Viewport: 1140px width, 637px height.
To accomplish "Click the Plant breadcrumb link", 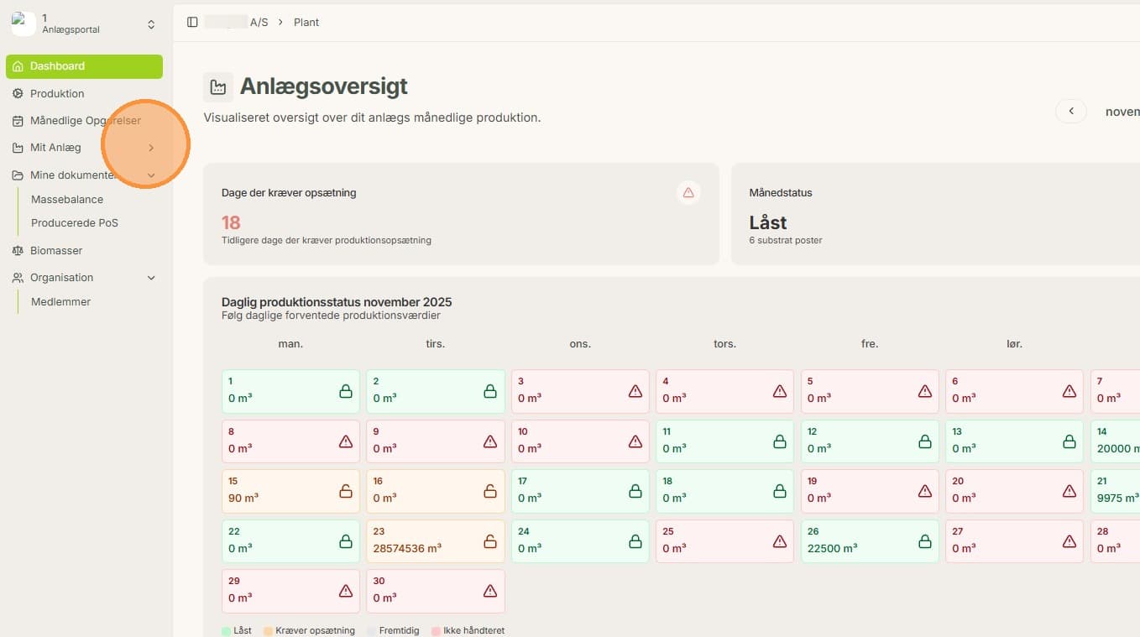I will click(306, 22).
